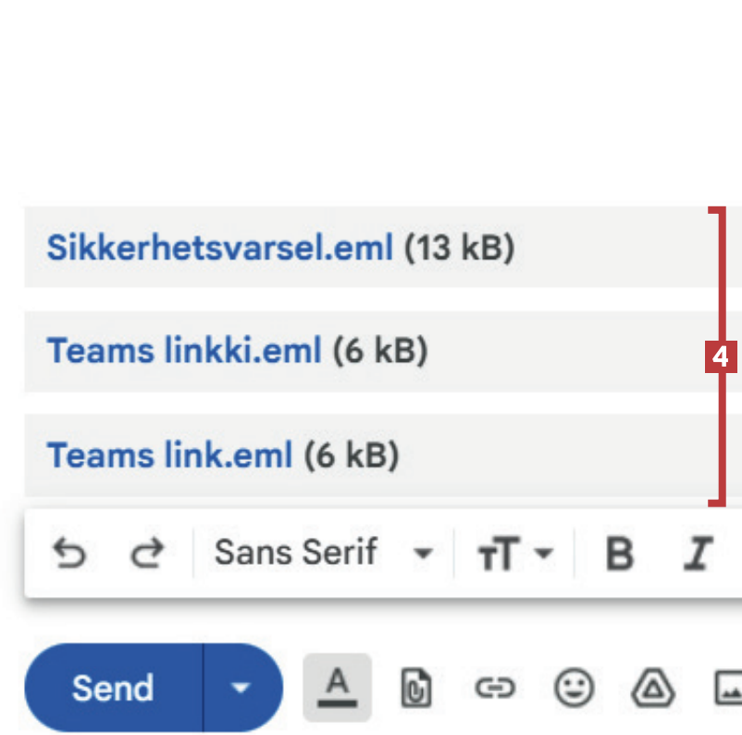Attach files with the paperclip icon
This screenshot has width=742, height=735.
coord(415,688)
